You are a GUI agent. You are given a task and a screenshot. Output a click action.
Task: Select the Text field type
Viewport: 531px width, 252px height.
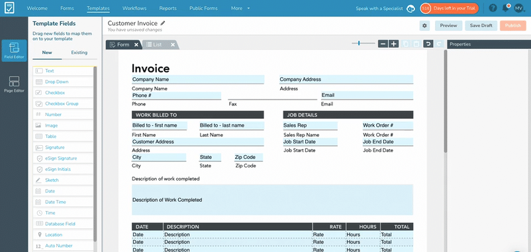click(x=63, y=71)
